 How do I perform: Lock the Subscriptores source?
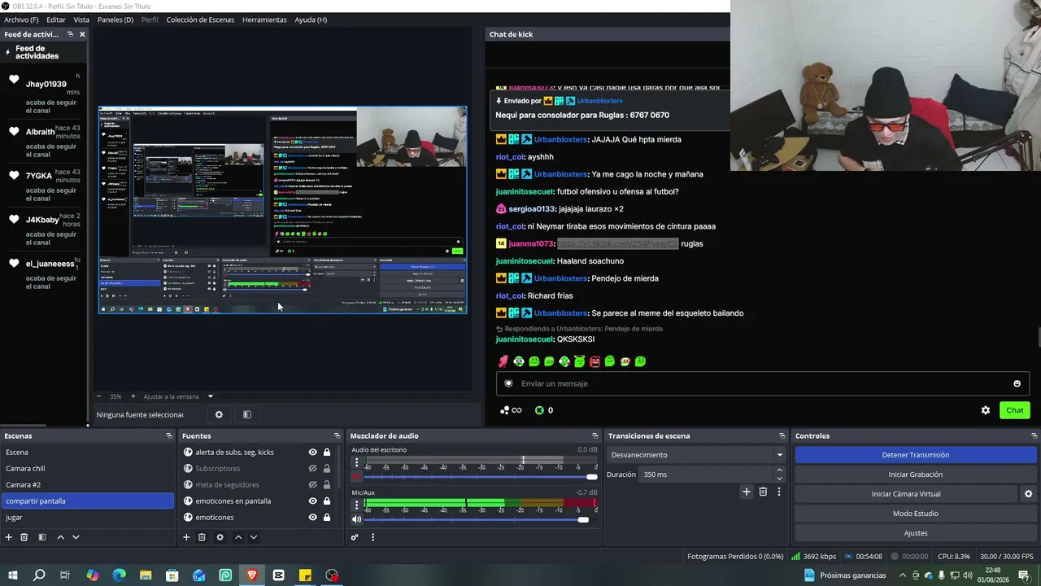(x=327, y=469)
